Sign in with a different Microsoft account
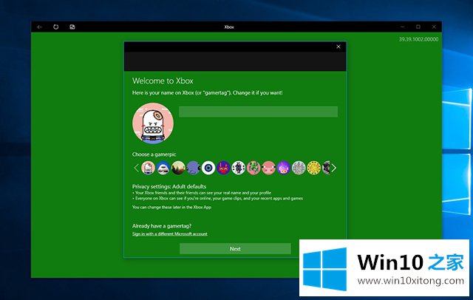 click(x=170, y=234)
